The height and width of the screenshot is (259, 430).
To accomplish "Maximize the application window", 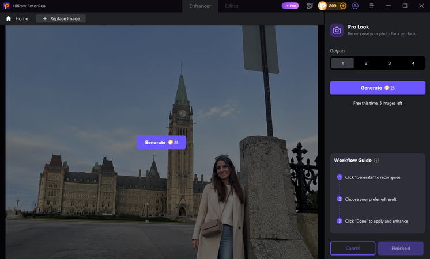I will click(x=405, y=6).
